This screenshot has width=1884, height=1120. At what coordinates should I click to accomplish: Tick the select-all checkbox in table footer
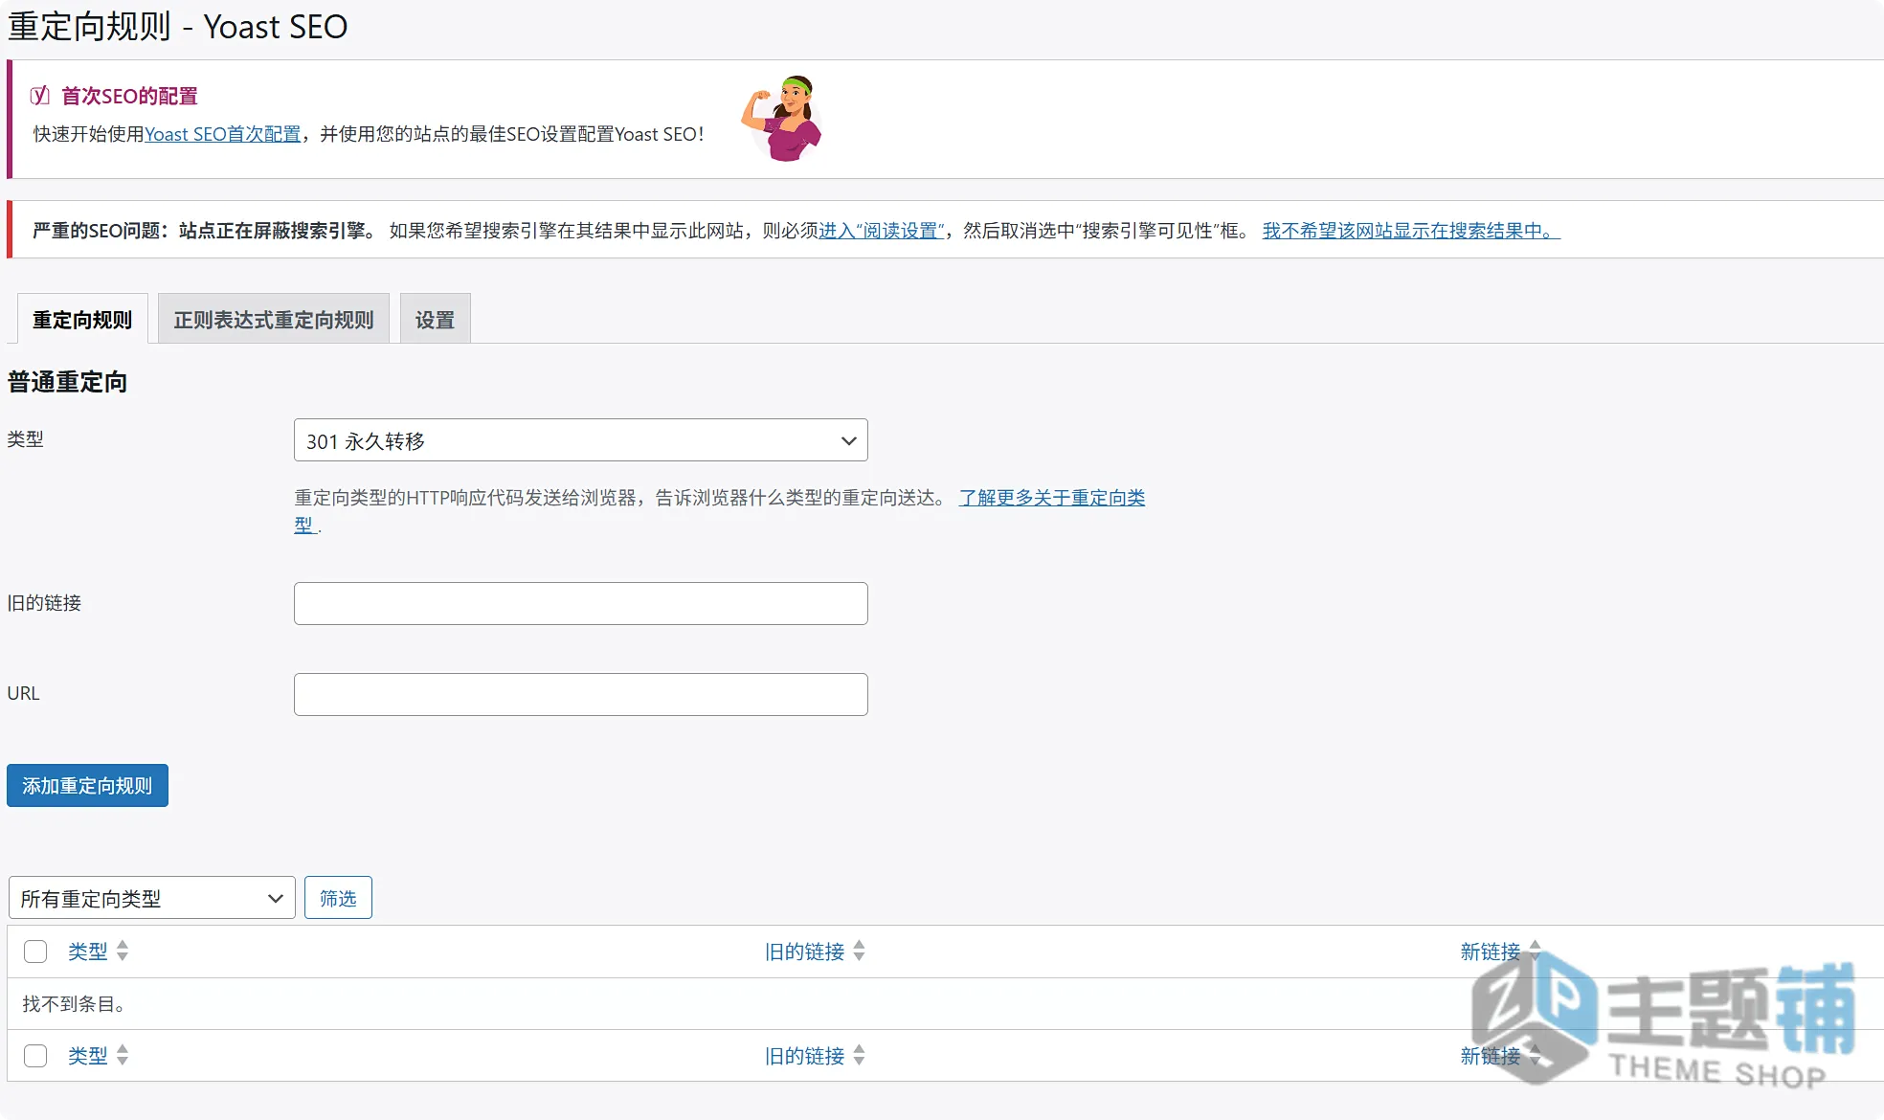[35, 1056]
